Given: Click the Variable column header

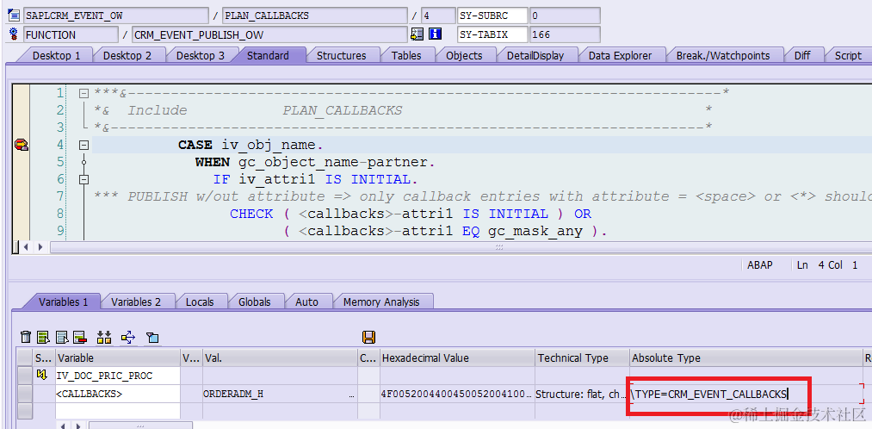Looking at the screenshot, I should click(x=118, y=357).
